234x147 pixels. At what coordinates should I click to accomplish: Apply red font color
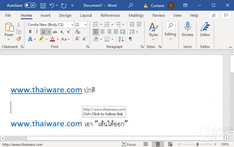pyautogui.click(x=52, y=39)
